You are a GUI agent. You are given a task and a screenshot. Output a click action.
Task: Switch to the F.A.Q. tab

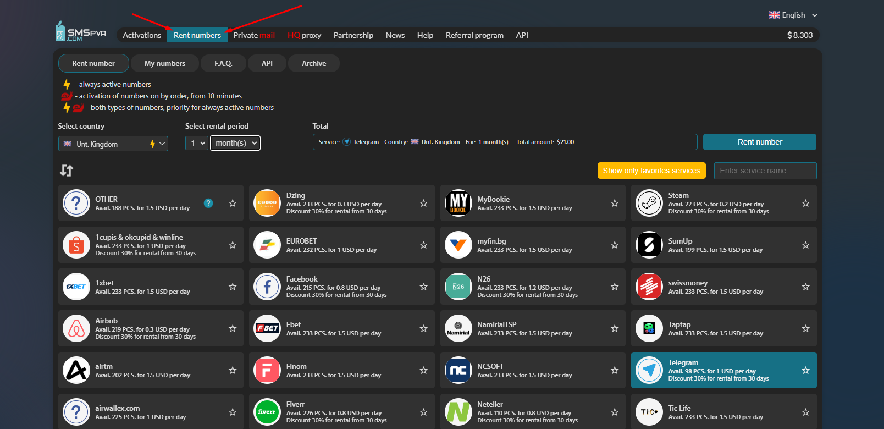coord(223,63)
